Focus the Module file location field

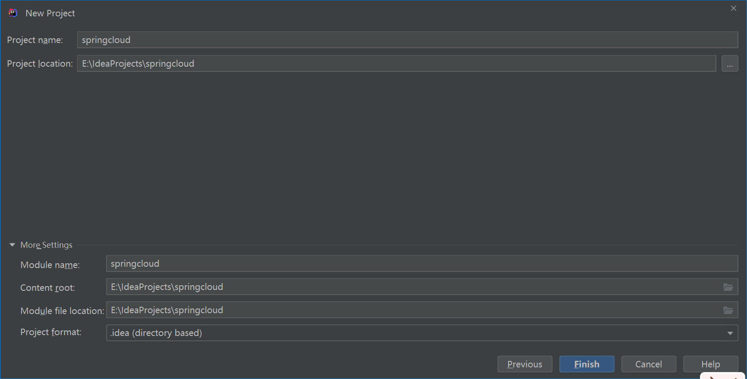pyautogui.click(x=414, y=310)
